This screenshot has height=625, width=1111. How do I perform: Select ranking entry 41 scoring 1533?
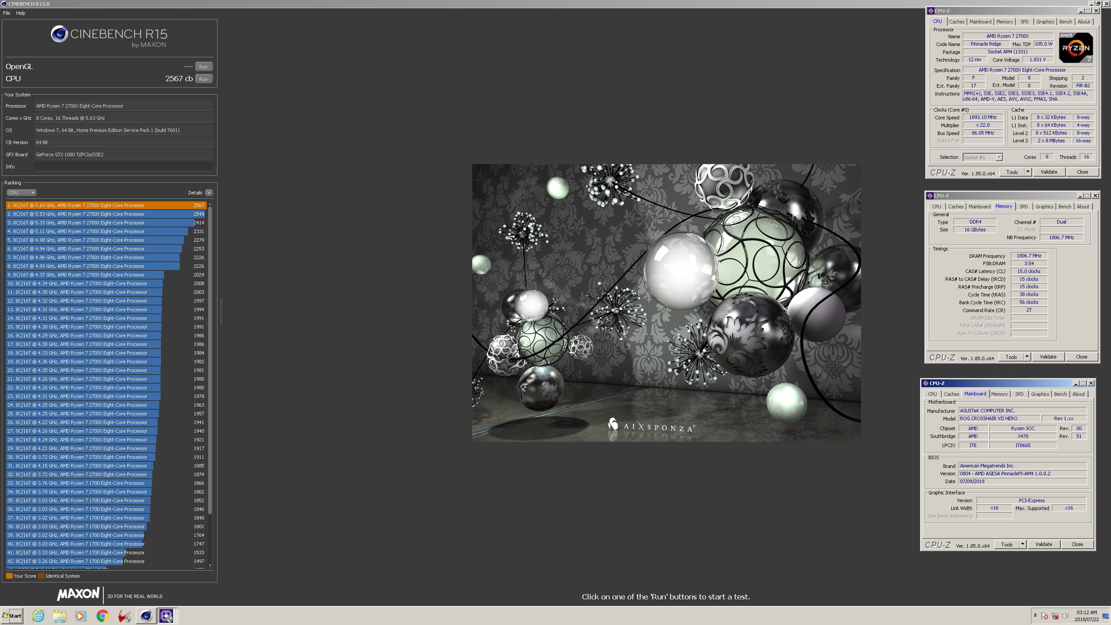[x=106, y=553]
